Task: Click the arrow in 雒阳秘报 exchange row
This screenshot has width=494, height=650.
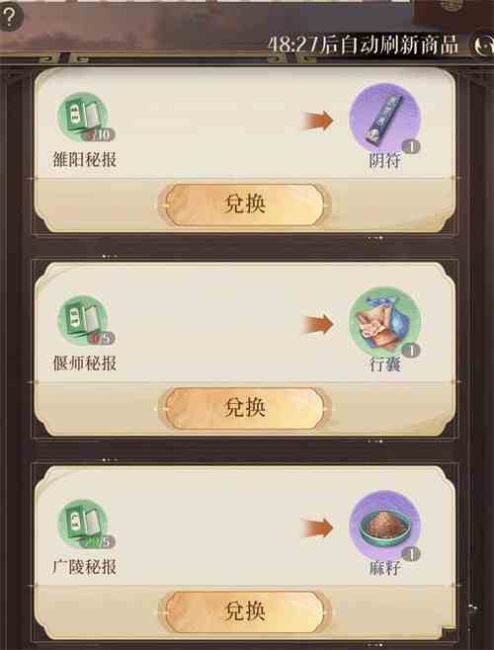Action: coord(318,122)
